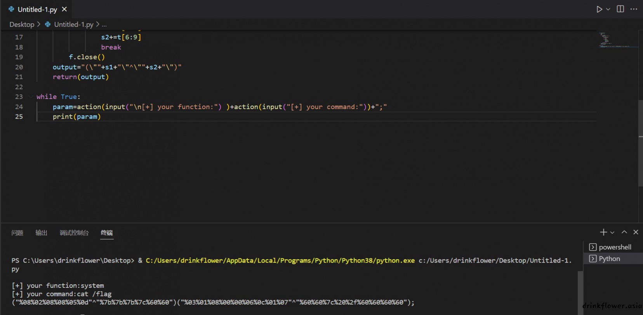The image size is (643, 315).
Task: Click terminal line 'your function:system'
Action: click(x=58, y=286)
